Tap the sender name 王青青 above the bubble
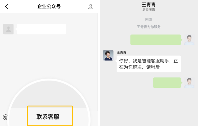198x126 pixels. click(122, 52)
